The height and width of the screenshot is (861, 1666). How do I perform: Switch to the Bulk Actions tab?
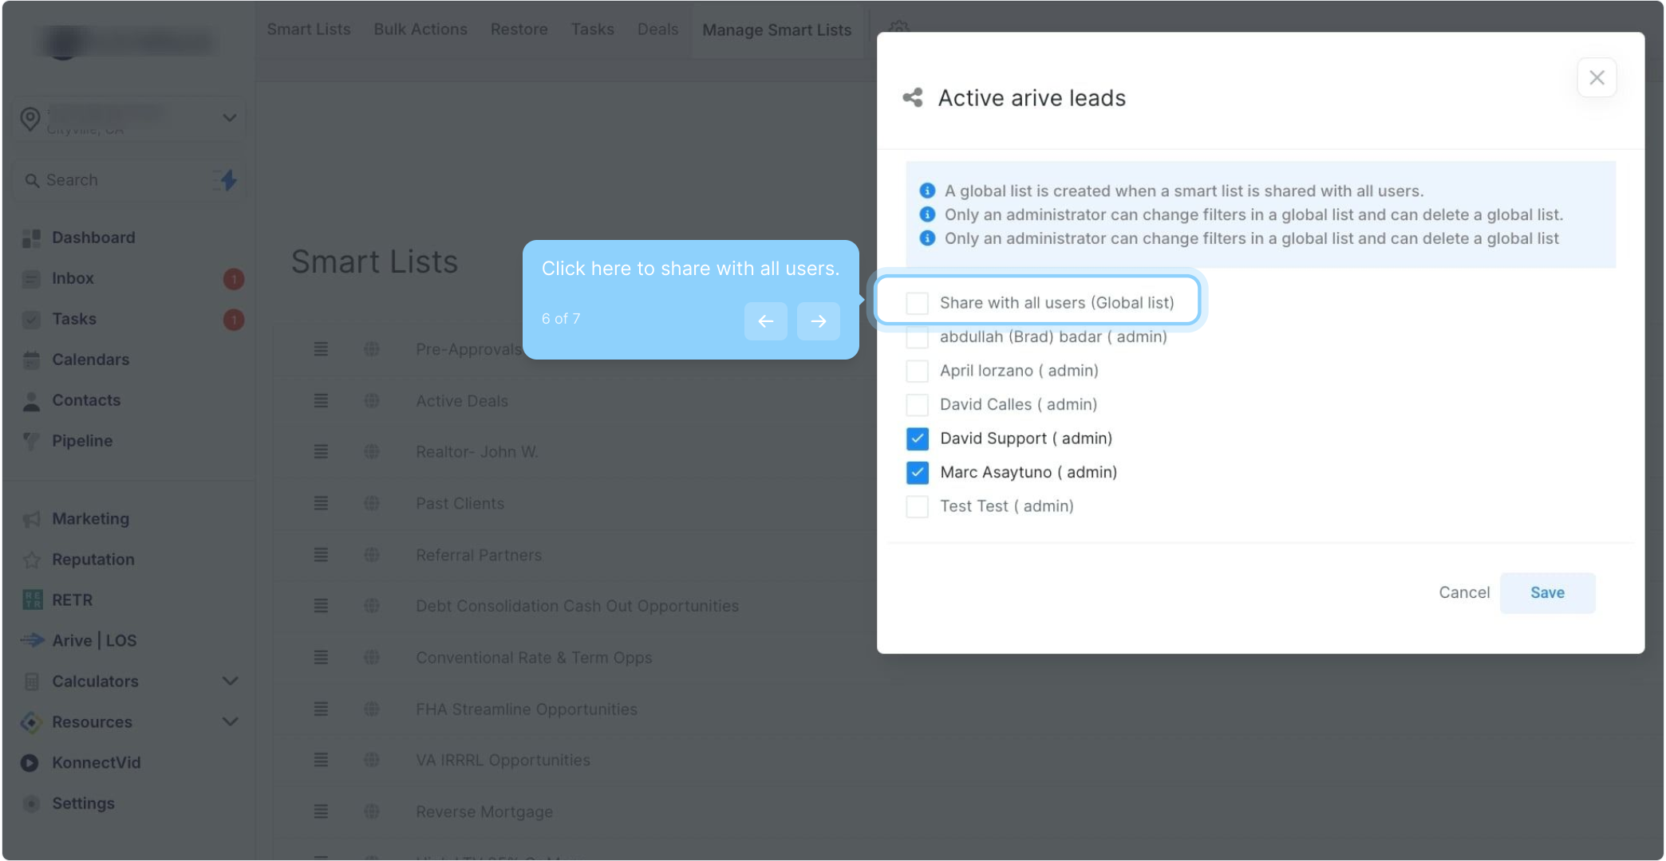tap(420, 29)
